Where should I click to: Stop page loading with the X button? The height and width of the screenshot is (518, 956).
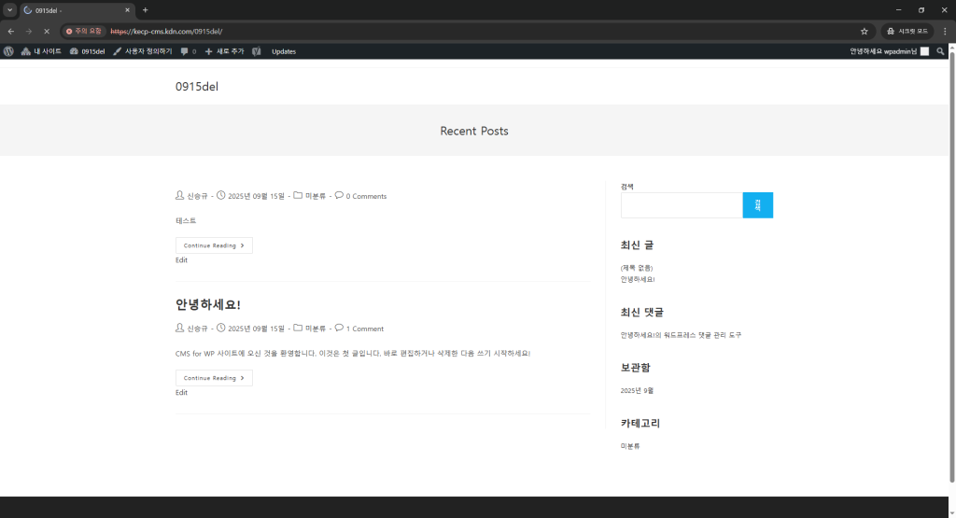pyautogui.click(x=46, y=31)
